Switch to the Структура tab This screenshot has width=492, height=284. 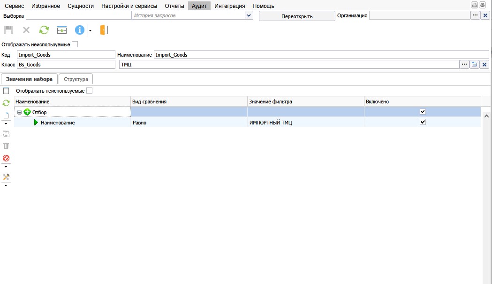(76, 79)
